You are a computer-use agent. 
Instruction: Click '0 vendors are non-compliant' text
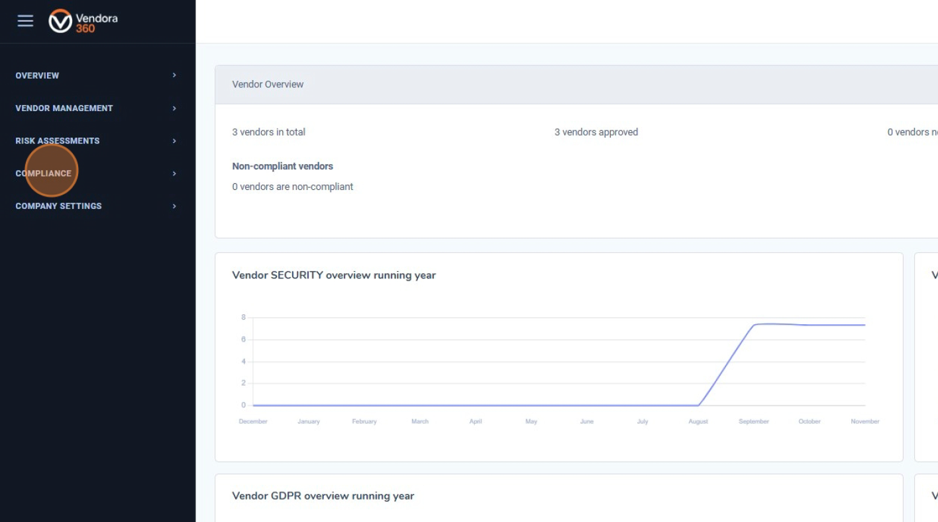tap(293, 187)
